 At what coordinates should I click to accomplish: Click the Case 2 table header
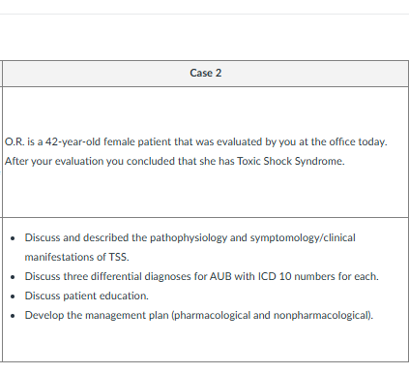(x=206, y=73)
